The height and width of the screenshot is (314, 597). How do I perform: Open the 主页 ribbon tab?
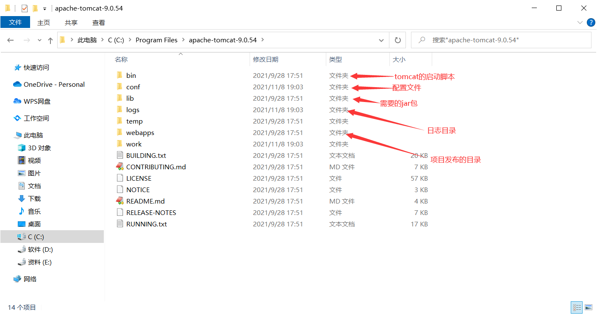(x=44, y=22)
